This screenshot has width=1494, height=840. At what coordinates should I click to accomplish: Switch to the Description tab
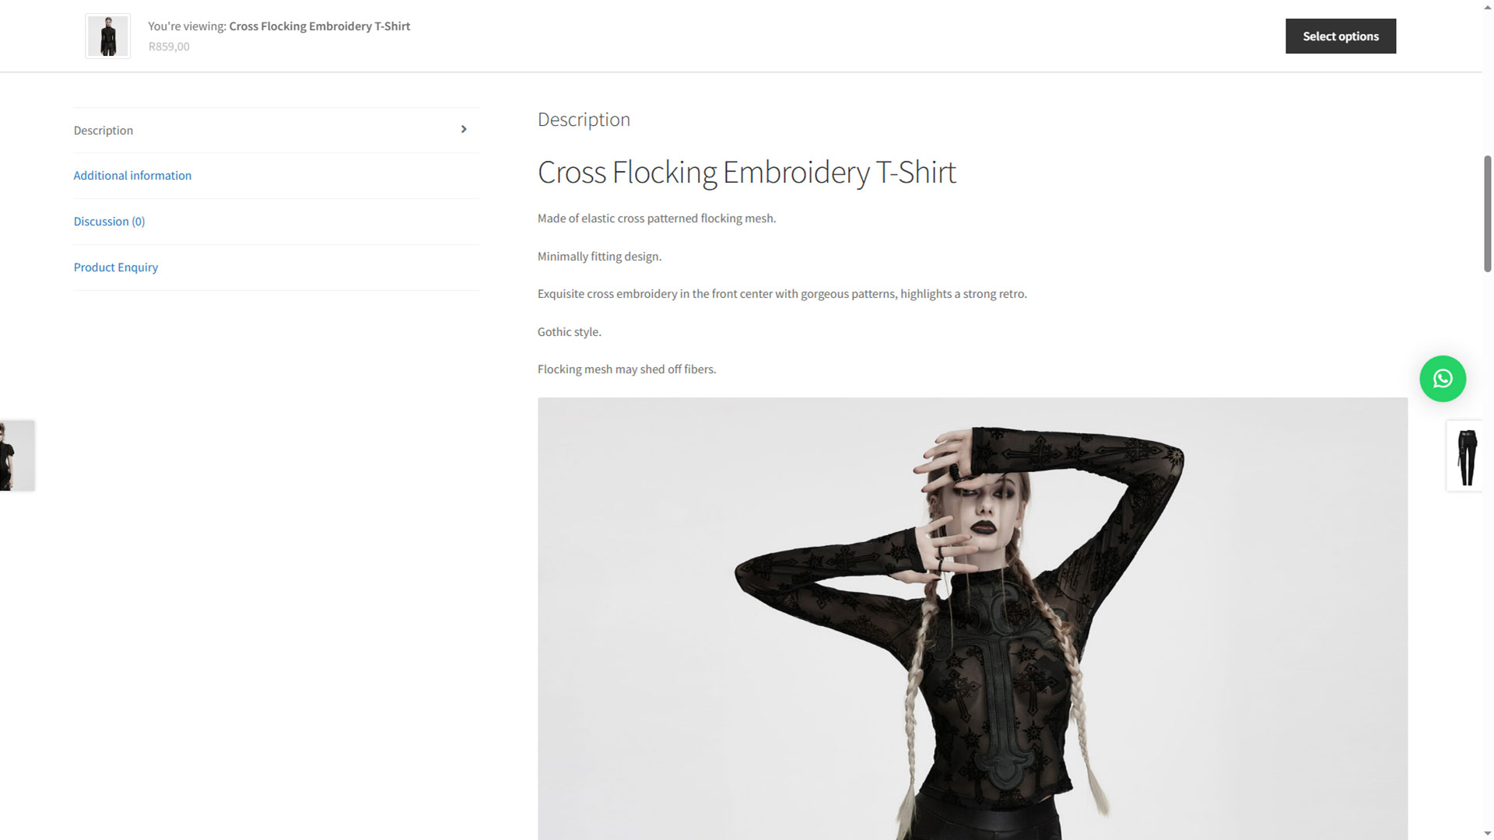(103, 130)
